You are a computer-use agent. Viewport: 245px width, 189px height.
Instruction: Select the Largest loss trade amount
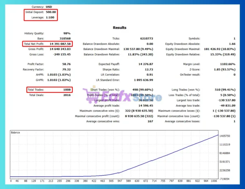coord(227,100)
